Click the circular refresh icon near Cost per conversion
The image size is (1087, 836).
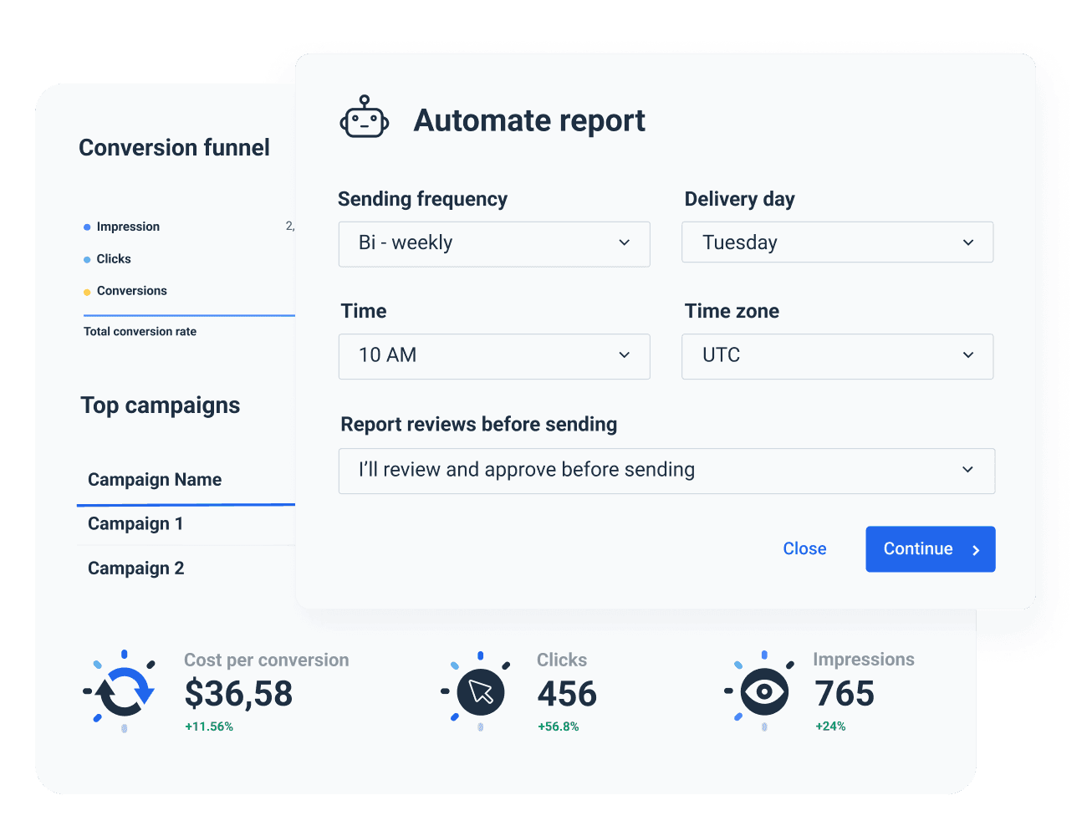coord(122,691)
